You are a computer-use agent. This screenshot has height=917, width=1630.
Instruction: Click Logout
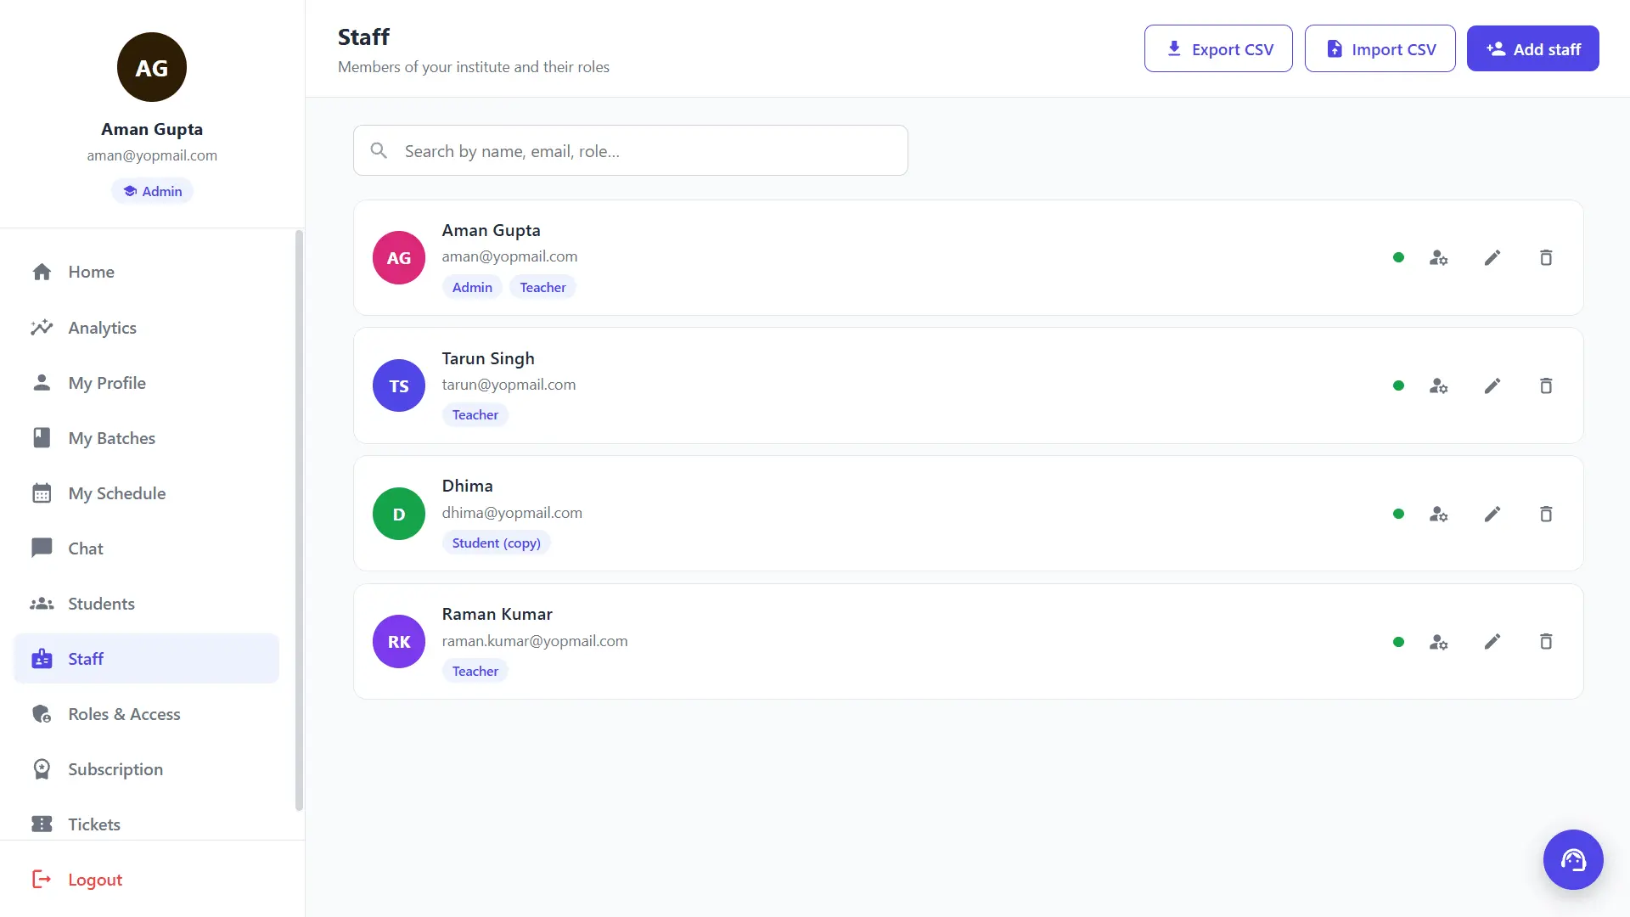77,880
